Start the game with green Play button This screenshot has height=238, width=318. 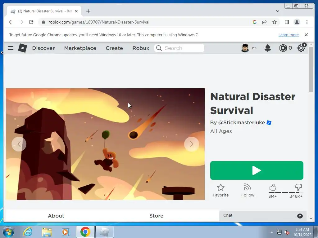(x=257, y=170)
